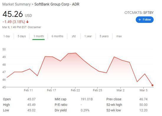Show the 6 months chart
Viewport: 162px width, 116px height.
(x=57, y=36)
